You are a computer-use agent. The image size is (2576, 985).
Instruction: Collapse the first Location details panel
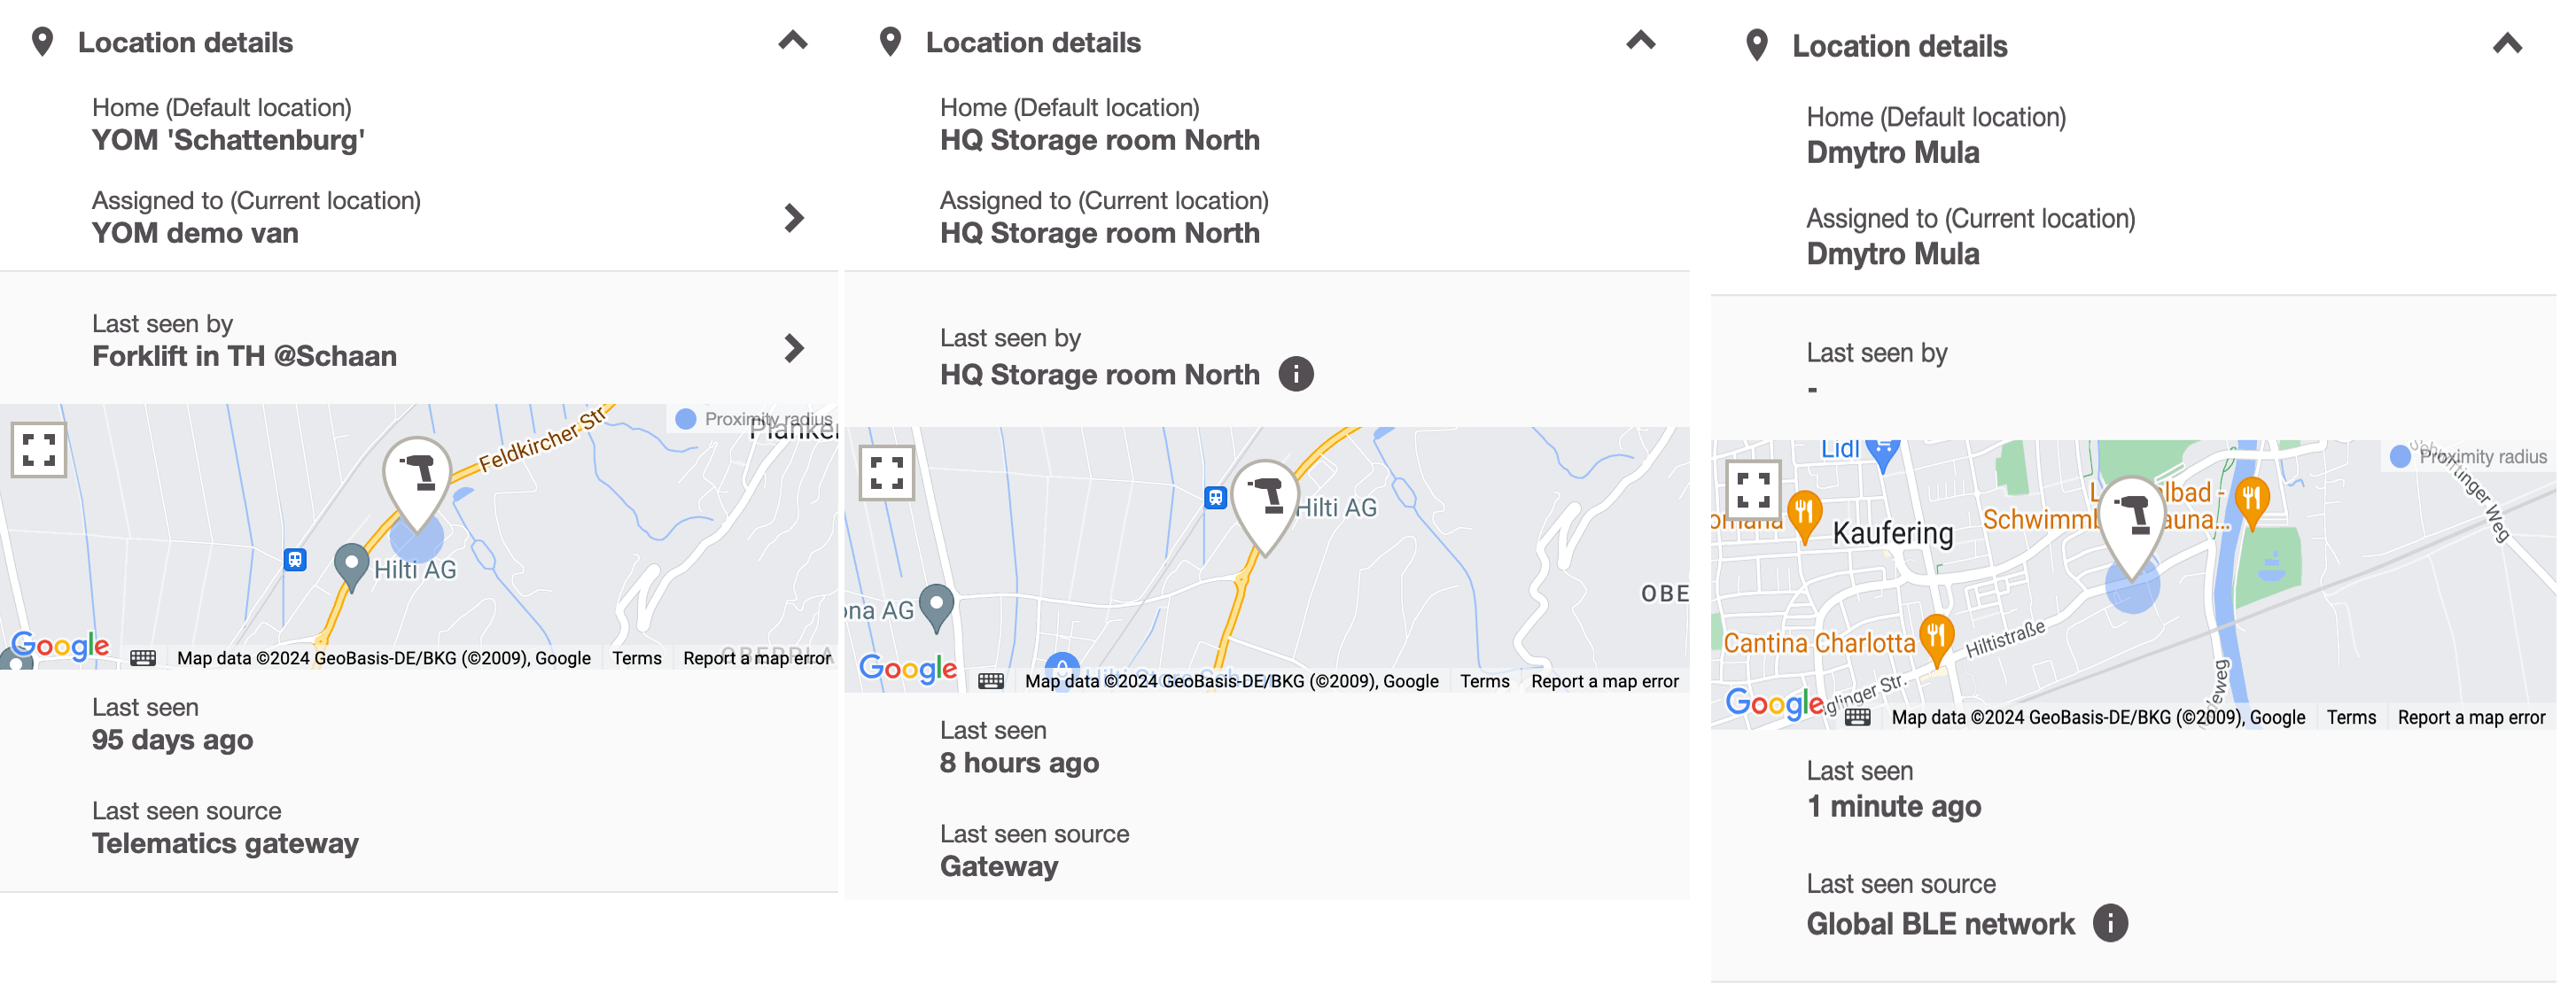(x=793, y=41)
